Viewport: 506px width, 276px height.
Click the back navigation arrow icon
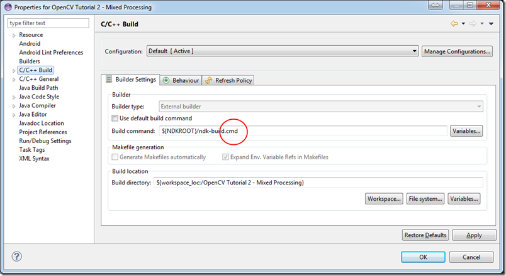pyautogui.click(x=454, y=23)
